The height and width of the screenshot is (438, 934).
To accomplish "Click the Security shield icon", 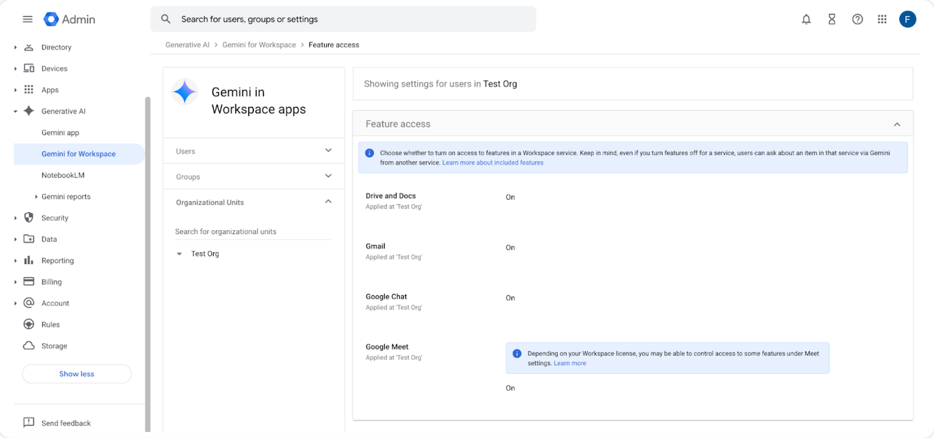I will tap(29, 217).
